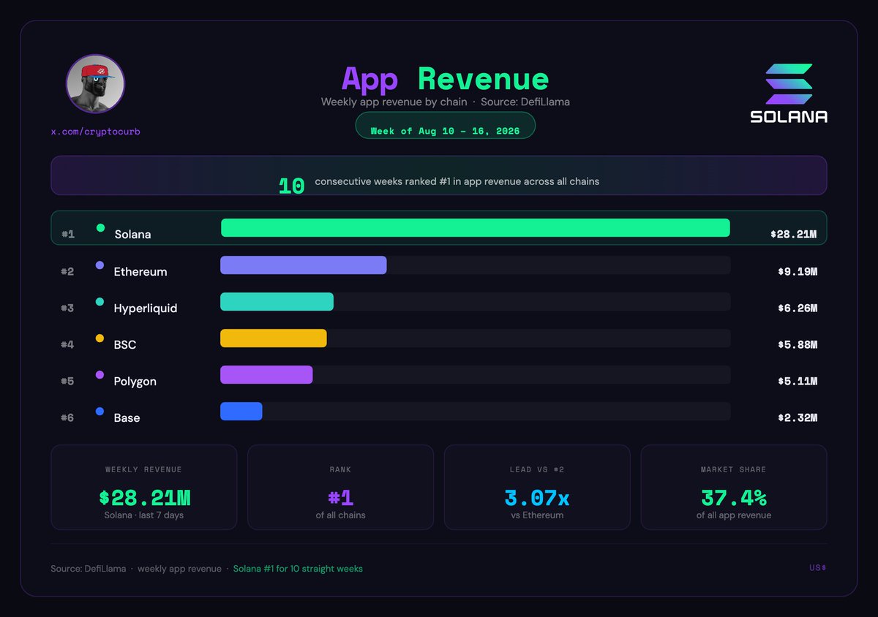This screenshot has width=878, height=617.
Task: Click the $2.32M value
Action: coord(798,417)
